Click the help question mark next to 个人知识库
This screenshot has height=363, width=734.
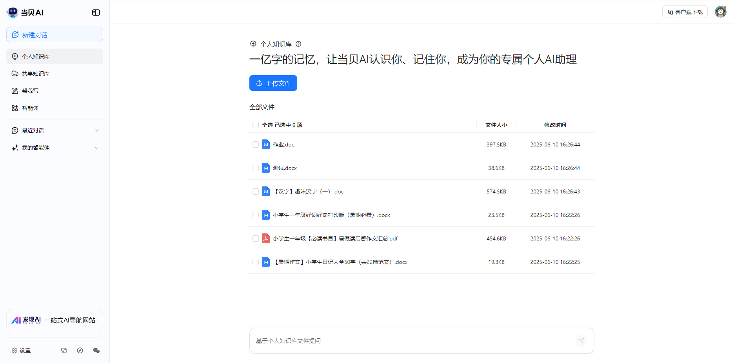coord(298,44)
